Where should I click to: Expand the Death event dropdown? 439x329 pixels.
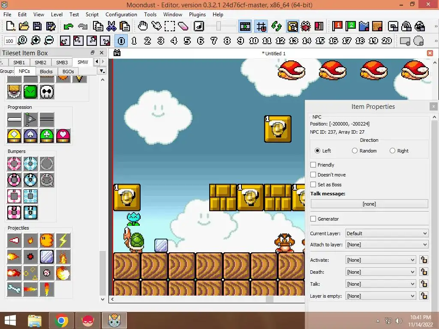coord(381,272)
